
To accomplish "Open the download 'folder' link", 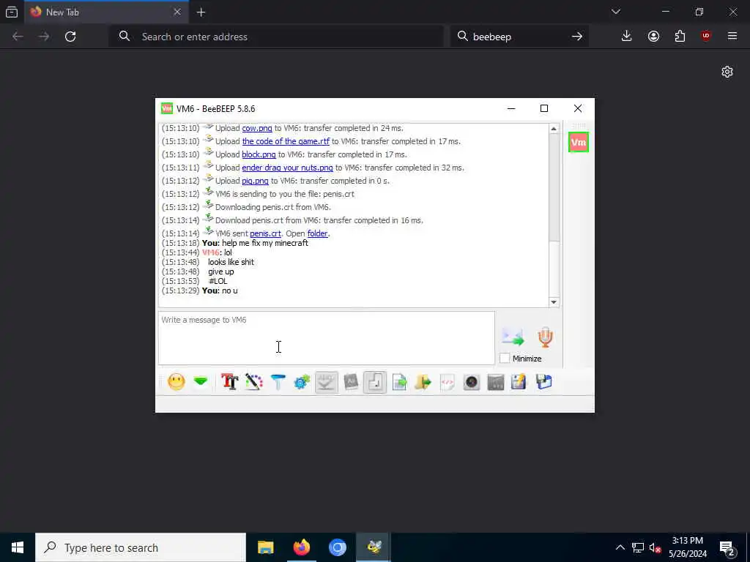I will (318, 233).
